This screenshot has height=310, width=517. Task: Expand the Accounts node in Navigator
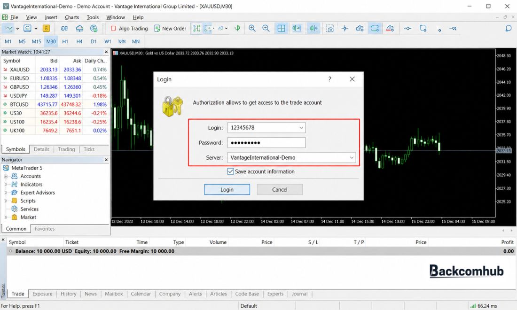click(6, 176)
